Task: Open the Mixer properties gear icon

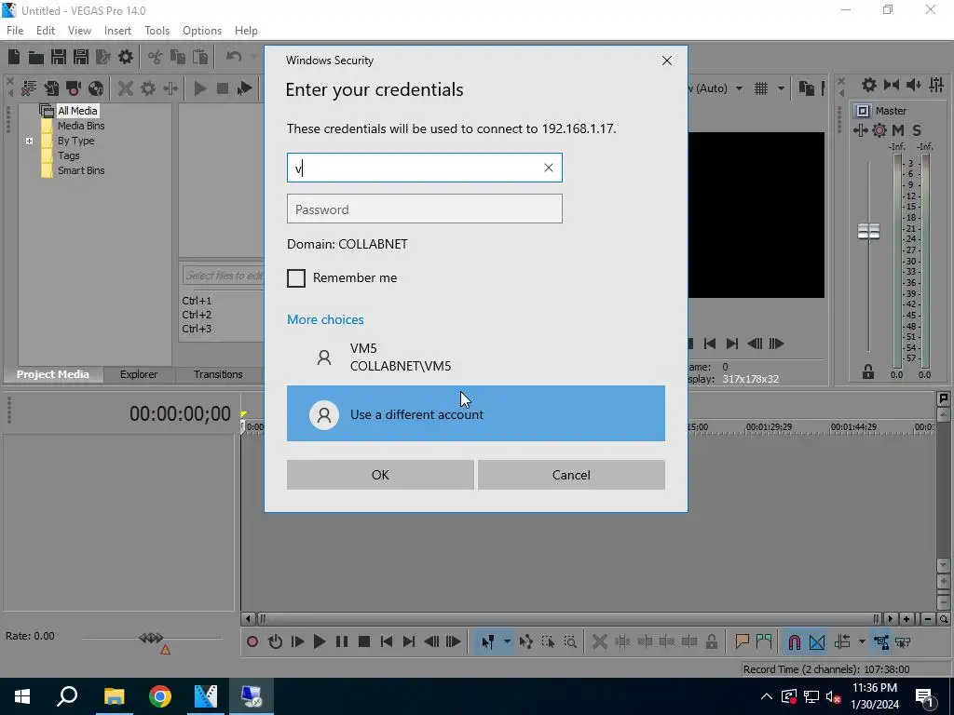Action: (x=869, y=85)
